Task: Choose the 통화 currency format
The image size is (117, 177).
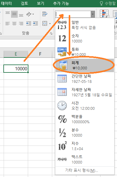Action: click(x=85, y=52)
